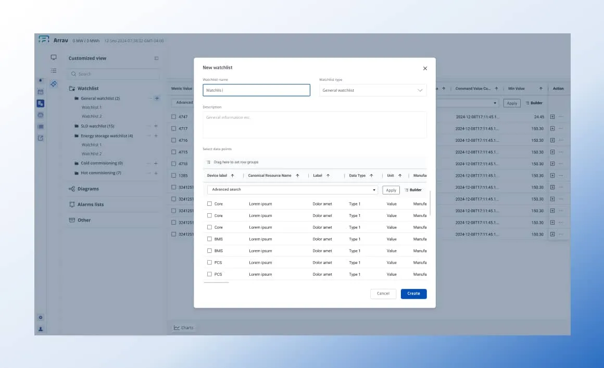Tick the checkbox for row 4718

174,164
